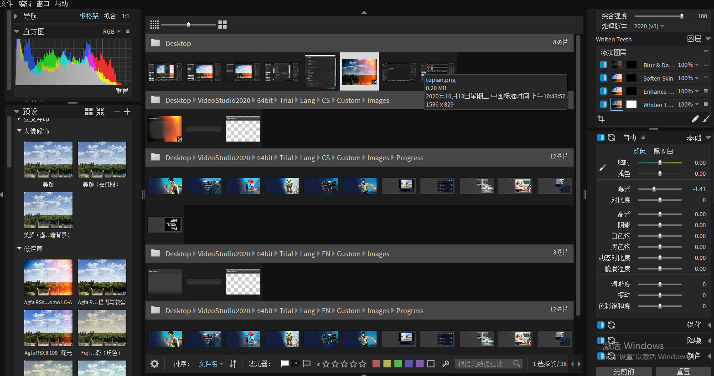The height and width of the screenshot is (376, 714).
Task: Click the reset circular arrows next to 自动
Action: pos(611,137)
